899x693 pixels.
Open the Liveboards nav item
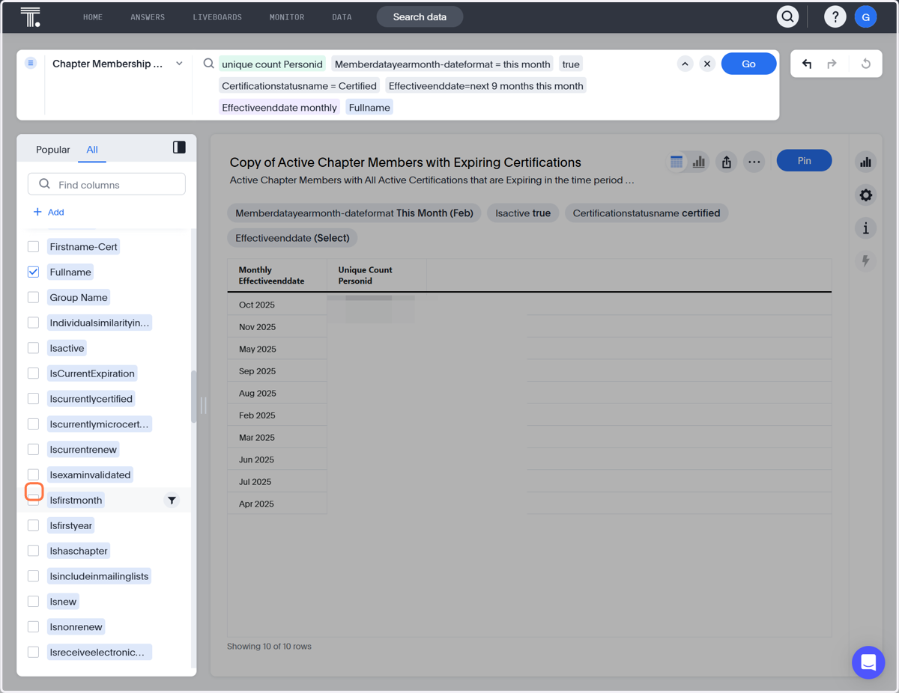click(x=217, y=17)
